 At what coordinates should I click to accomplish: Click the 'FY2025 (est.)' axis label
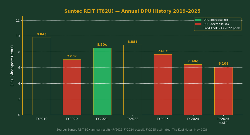pyautogui.click(x=223, y=121)
